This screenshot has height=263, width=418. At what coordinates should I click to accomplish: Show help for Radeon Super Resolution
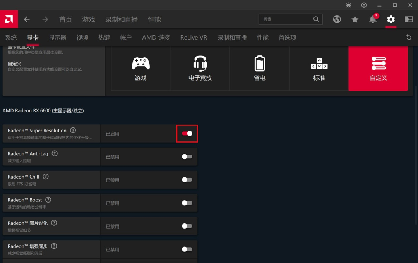click(73, 130)
